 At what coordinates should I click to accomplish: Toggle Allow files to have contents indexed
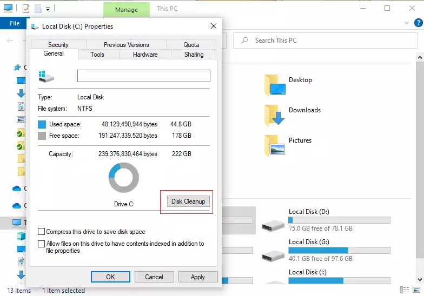(x=41, y=244)
